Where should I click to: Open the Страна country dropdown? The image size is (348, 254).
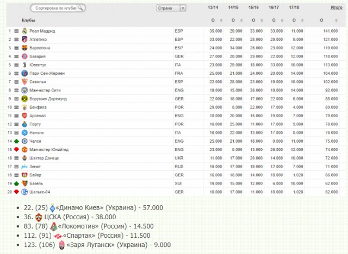[171, 8]
